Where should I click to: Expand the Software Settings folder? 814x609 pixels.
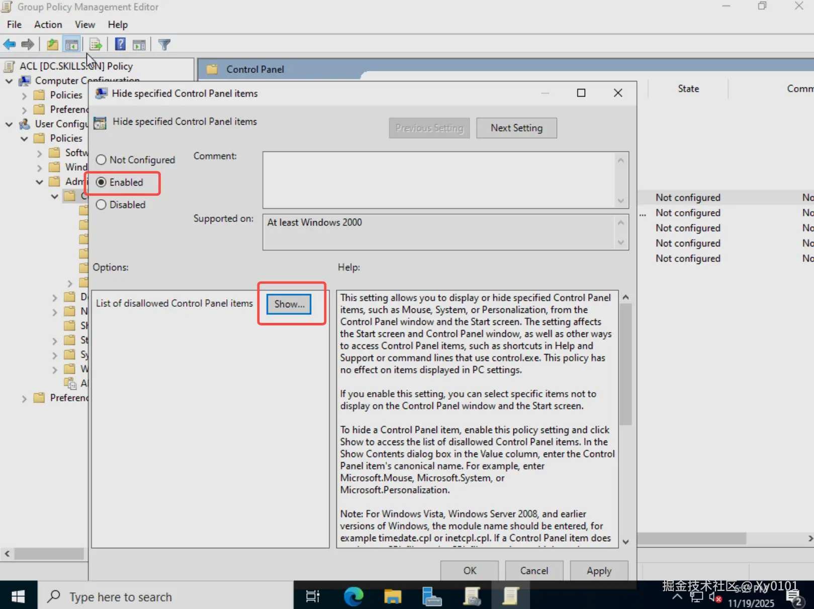coord(39,153)
